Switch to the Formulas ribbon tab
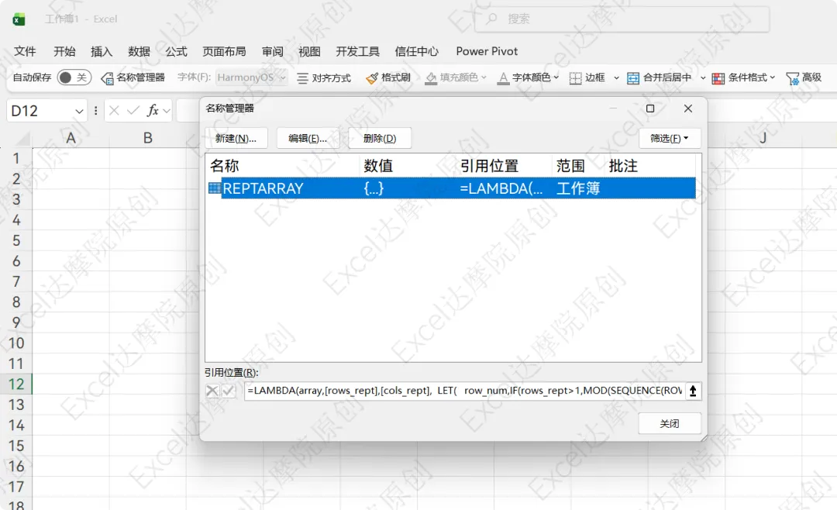The height and width of the screenshot is (510, 837). [176, 51]
